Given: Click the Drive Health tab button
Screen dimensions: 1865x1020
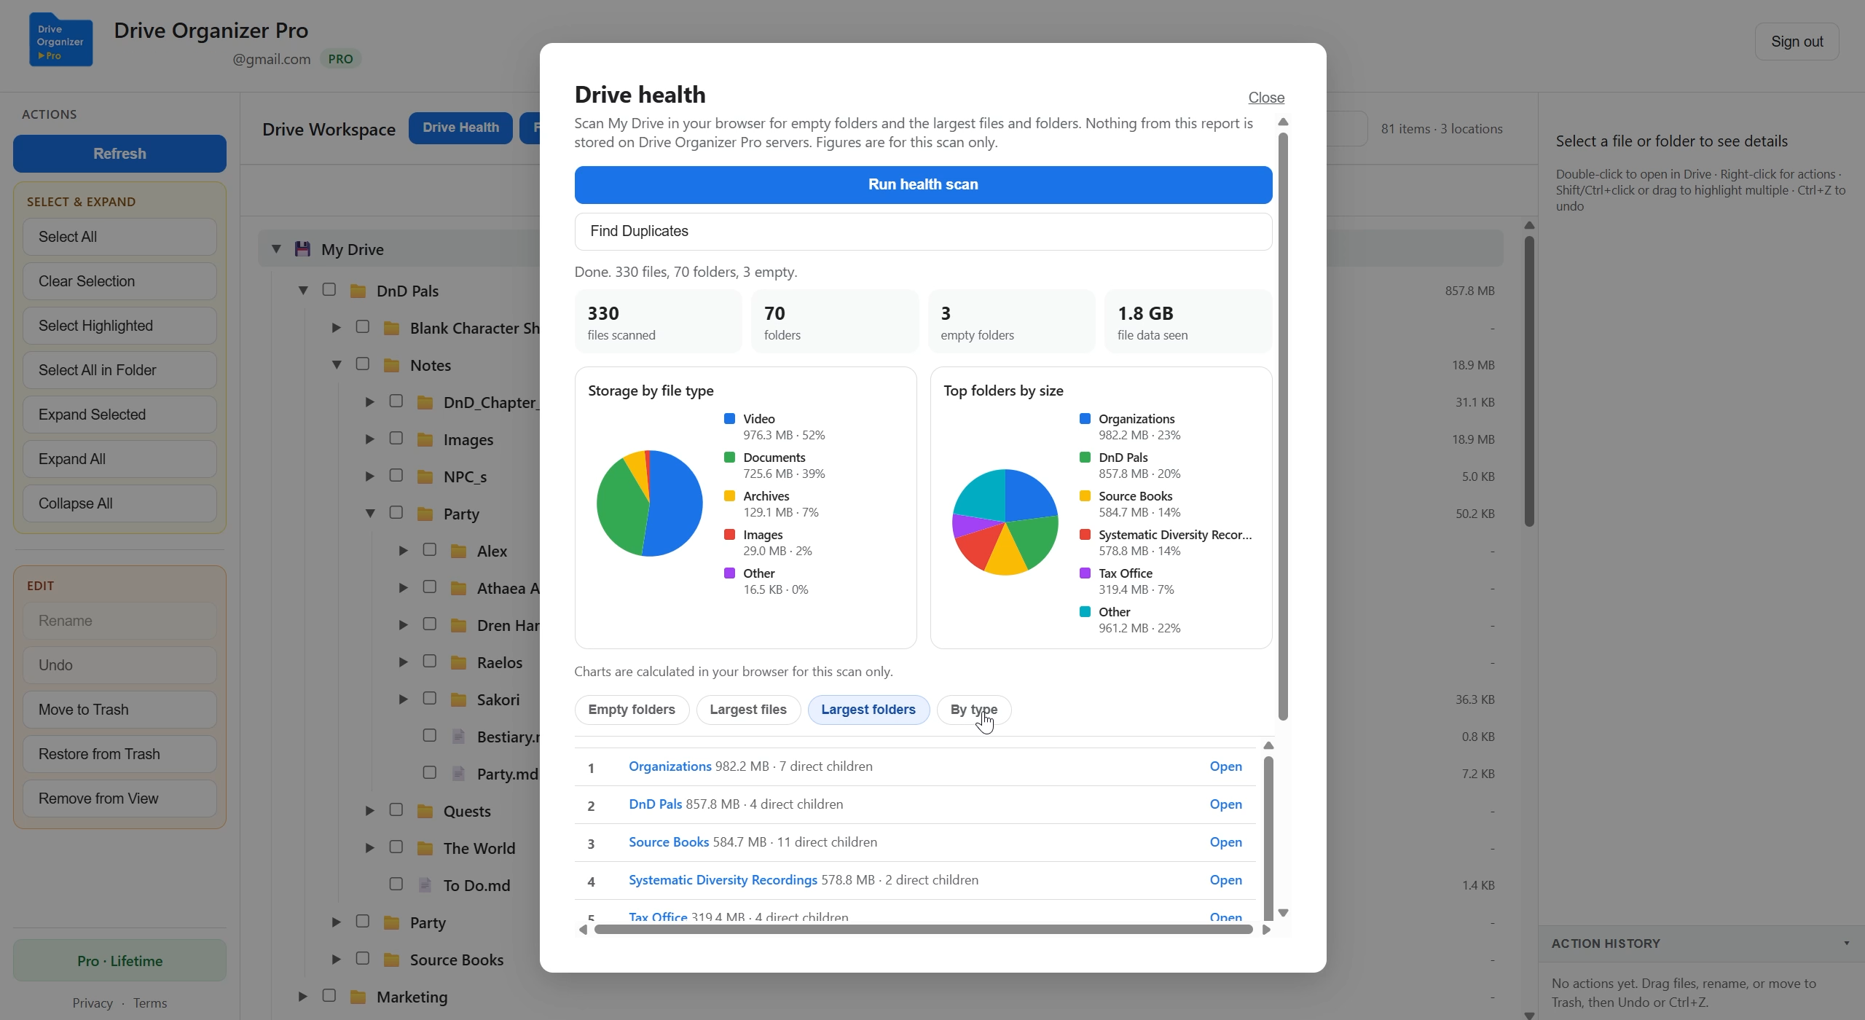Looking at the screenshot, I should [x=460, y=128].
